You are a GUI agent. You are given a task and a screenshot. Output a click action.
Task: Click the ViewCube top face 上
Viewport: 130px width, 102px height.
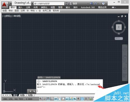(119, 27)
